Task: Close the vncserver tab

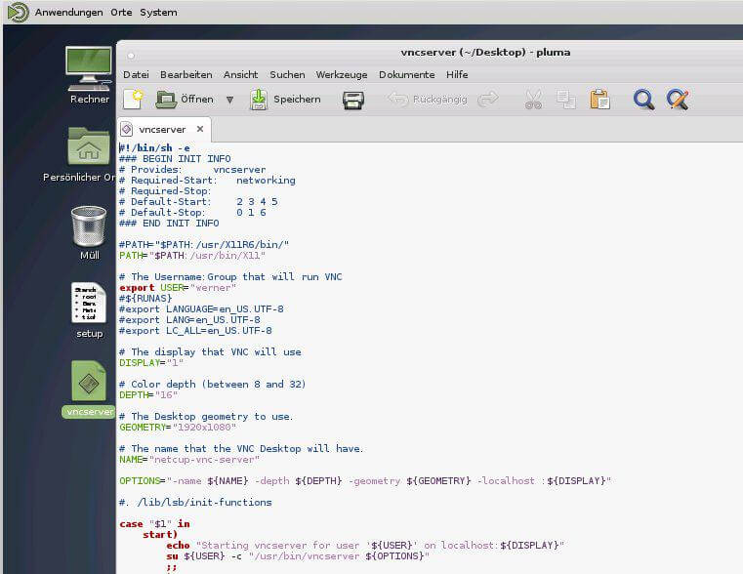Action: [x=199, y=129]
